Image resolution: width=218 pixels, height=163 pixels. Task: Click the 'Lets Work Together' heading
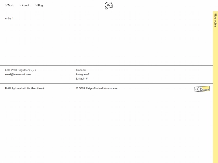click(21, 70)
